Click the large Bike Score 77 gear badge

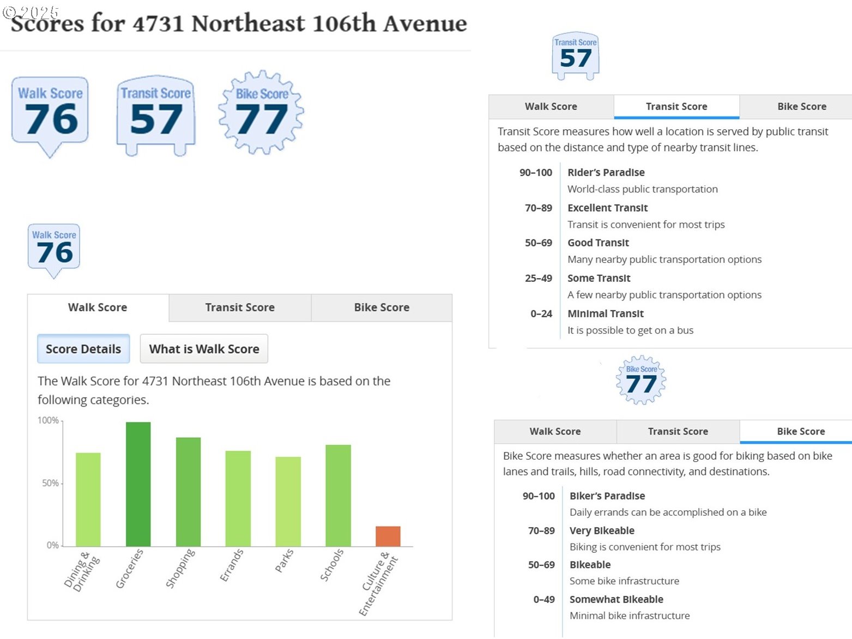pos(261,113)
